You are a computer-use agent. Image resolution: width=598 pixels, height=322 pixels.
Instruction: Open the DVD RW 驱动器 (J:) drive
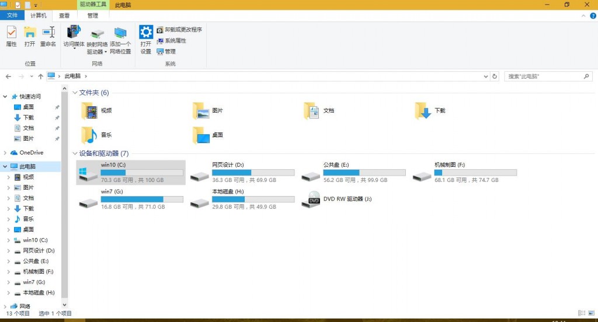tap(347, 199)
